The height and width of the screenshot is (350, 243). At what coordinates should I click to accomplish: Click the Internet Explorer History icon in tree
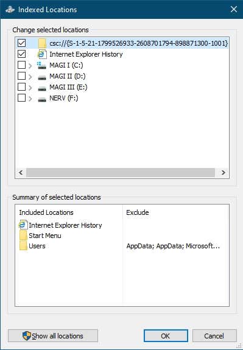point(42,54)
